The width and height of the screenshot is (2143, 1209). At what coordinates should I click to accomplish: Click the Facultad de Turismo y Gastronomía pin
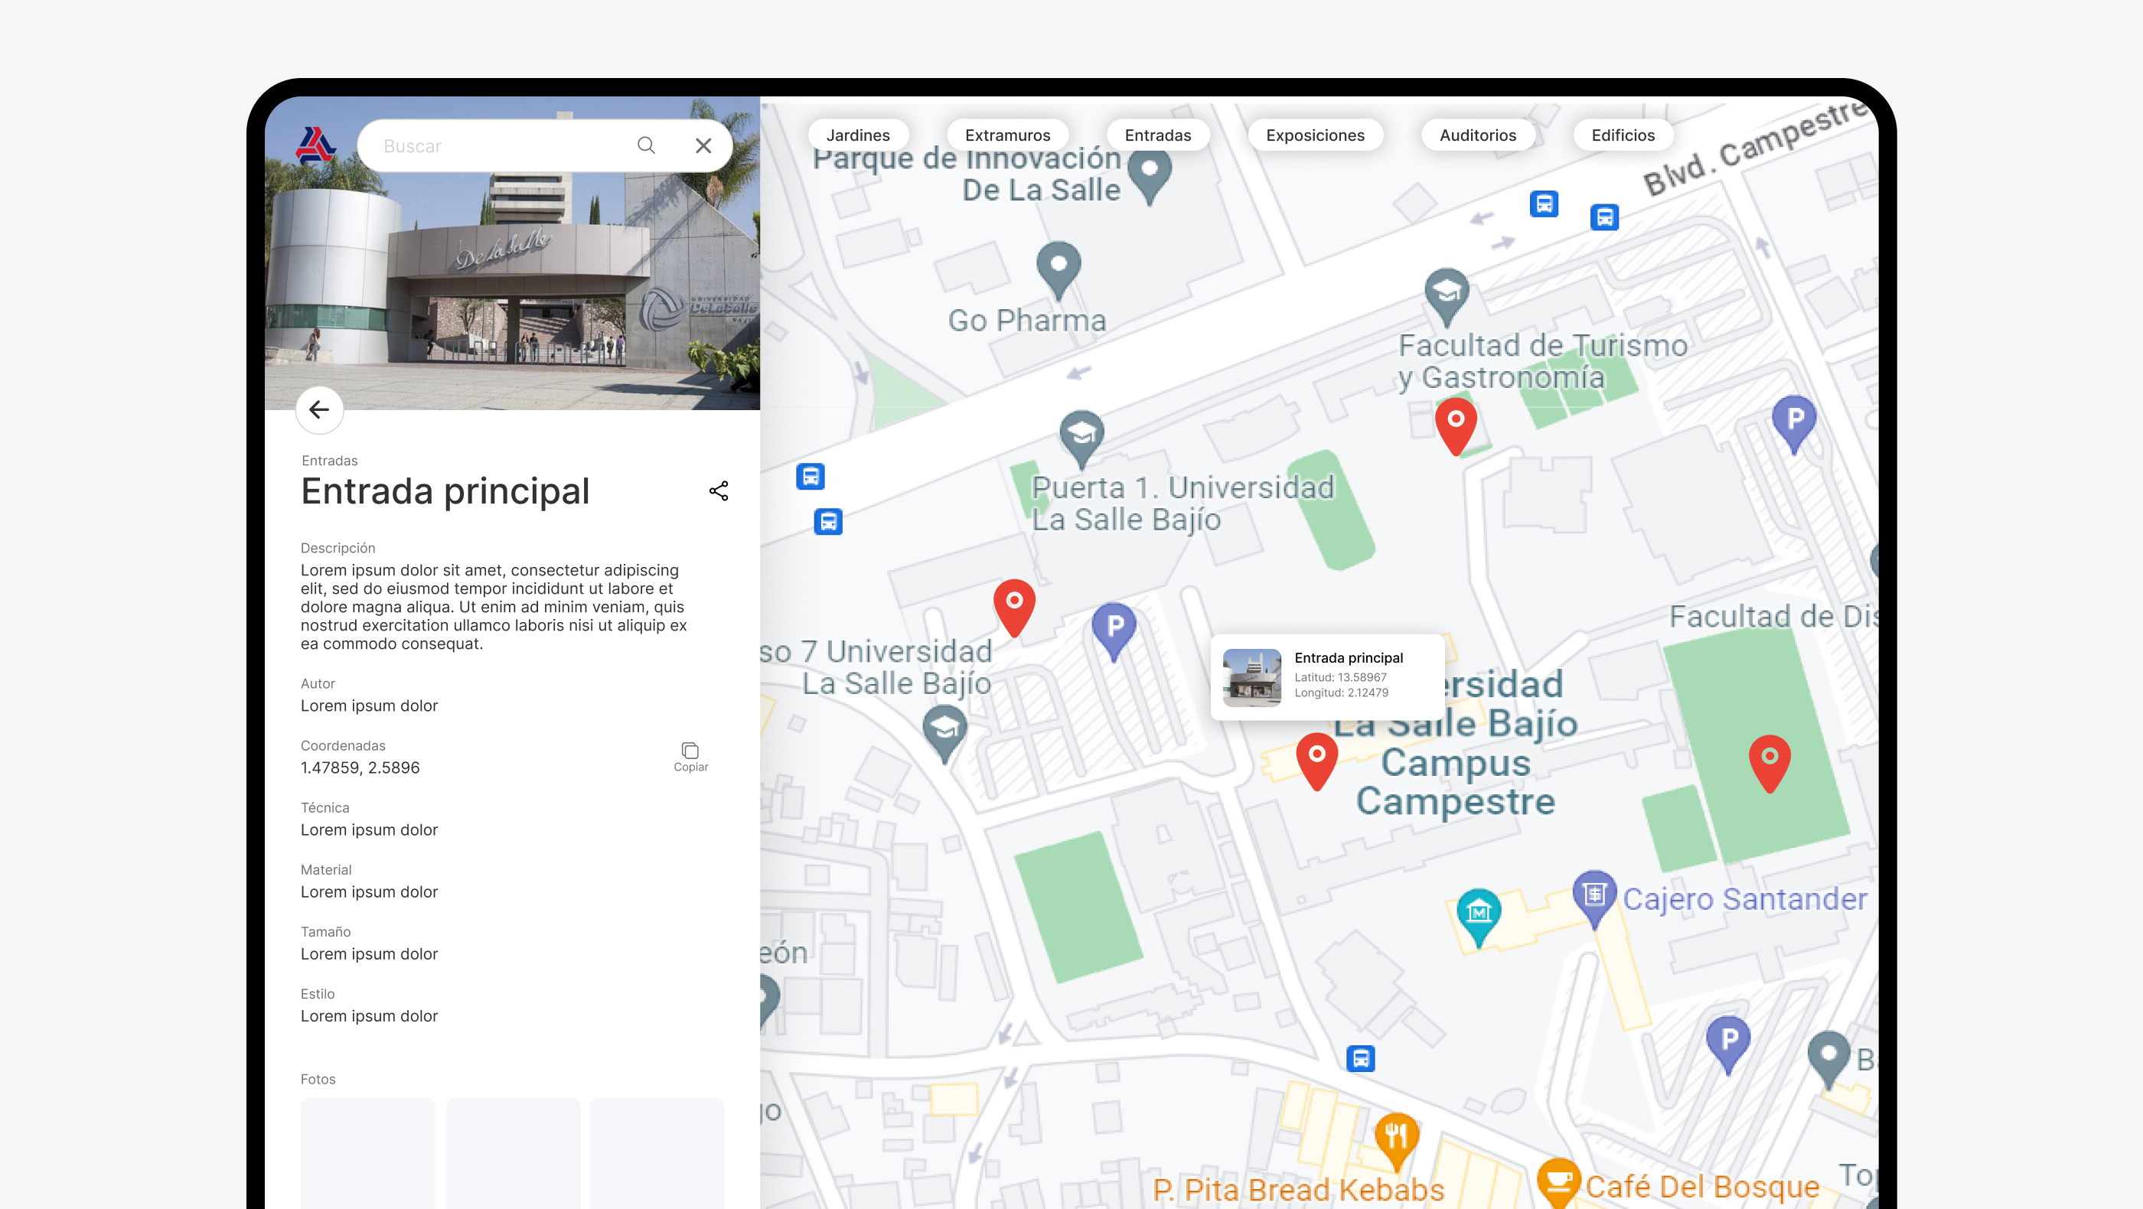coord(1447,297)
